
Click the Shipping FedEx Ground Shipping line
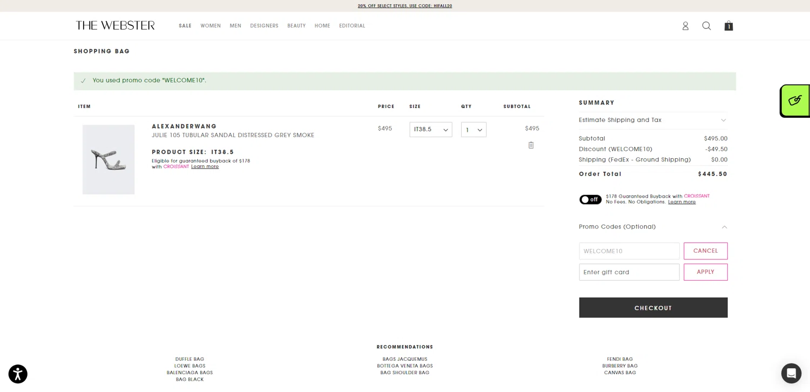pyautogui.click(x=653, y=160)
